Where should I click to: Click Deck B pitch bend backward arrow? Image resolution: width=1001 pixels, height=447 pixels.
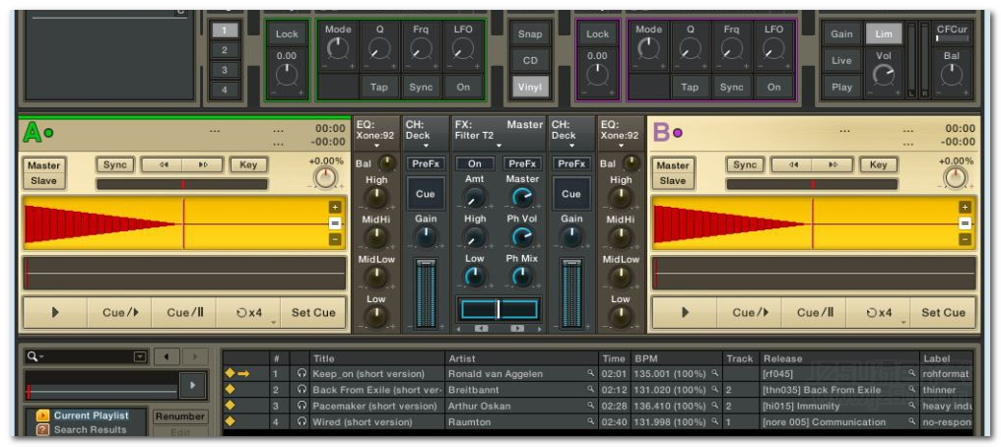coord(793,164)
